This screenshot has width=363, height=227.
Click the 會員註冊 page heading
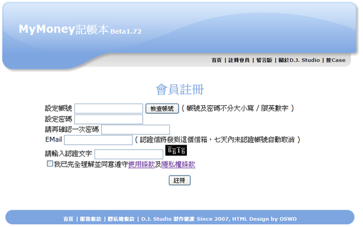click(x=180, y=90)
